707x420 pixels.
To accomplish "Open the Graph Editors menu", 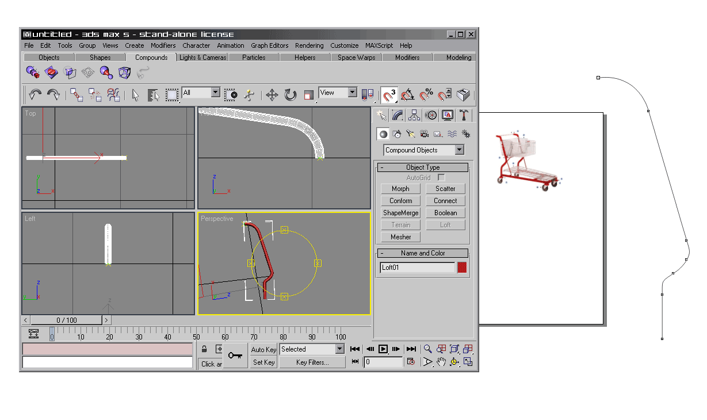I will pos(270,45).
